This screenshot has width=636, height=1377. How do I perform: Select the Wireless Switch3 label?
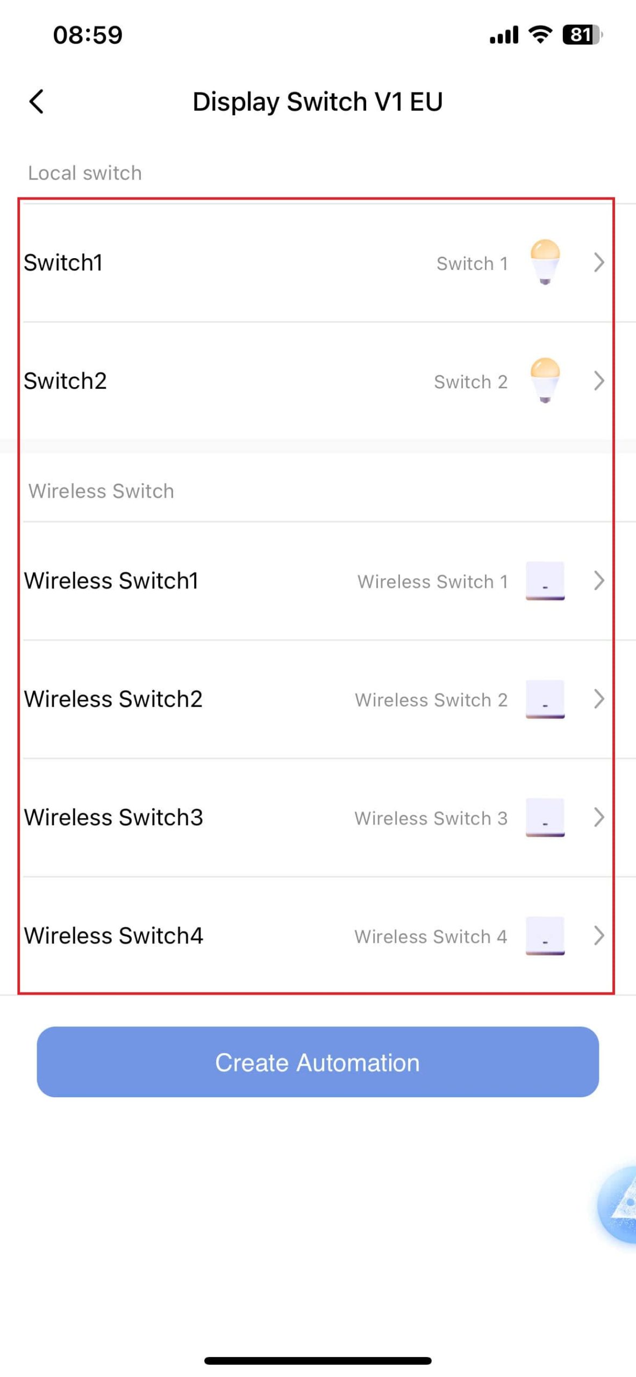113,818
